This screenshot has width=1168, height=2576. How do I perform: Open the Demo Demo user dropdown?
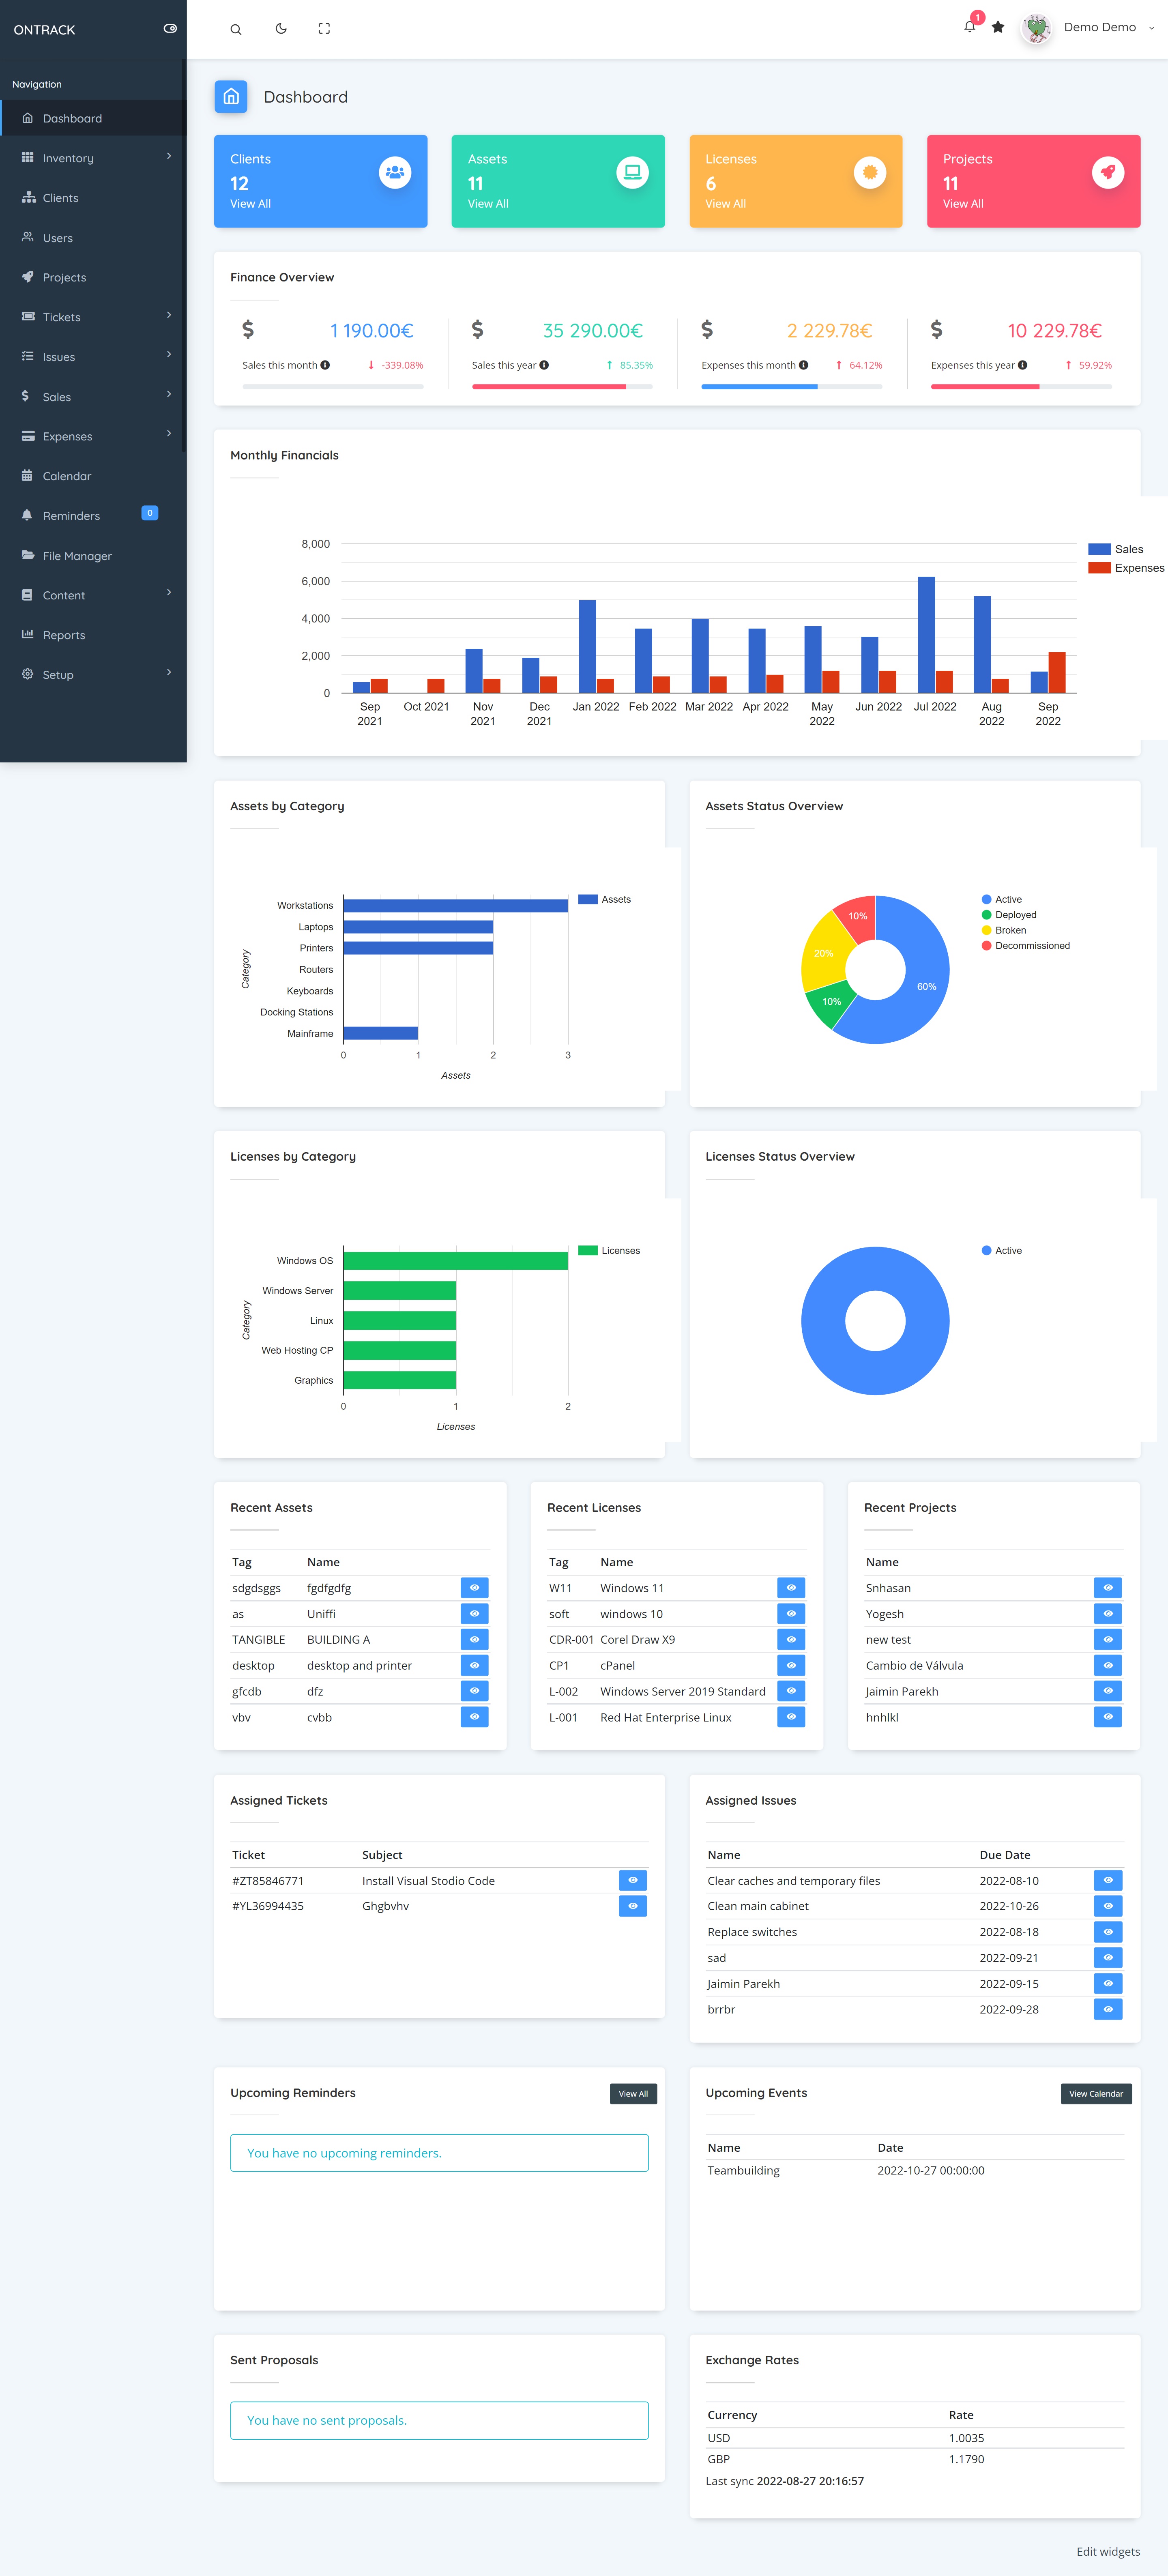coord(1100,28)
